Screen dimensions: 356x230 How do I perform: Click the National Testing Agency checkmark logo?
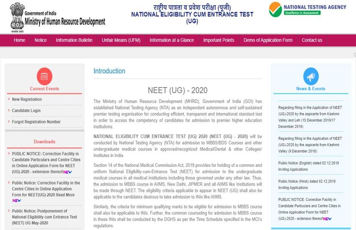(x=275, y=9)
